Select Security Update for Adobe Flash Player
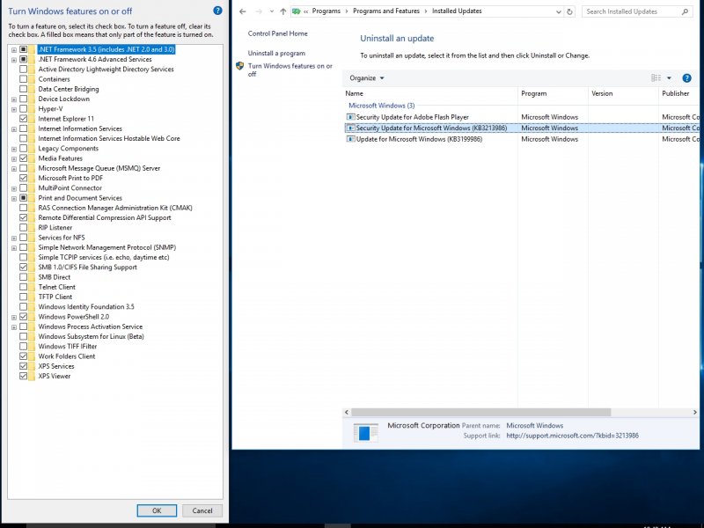This screenshot has height=528, width=704. pyautogui.click(x=522, y=117)
